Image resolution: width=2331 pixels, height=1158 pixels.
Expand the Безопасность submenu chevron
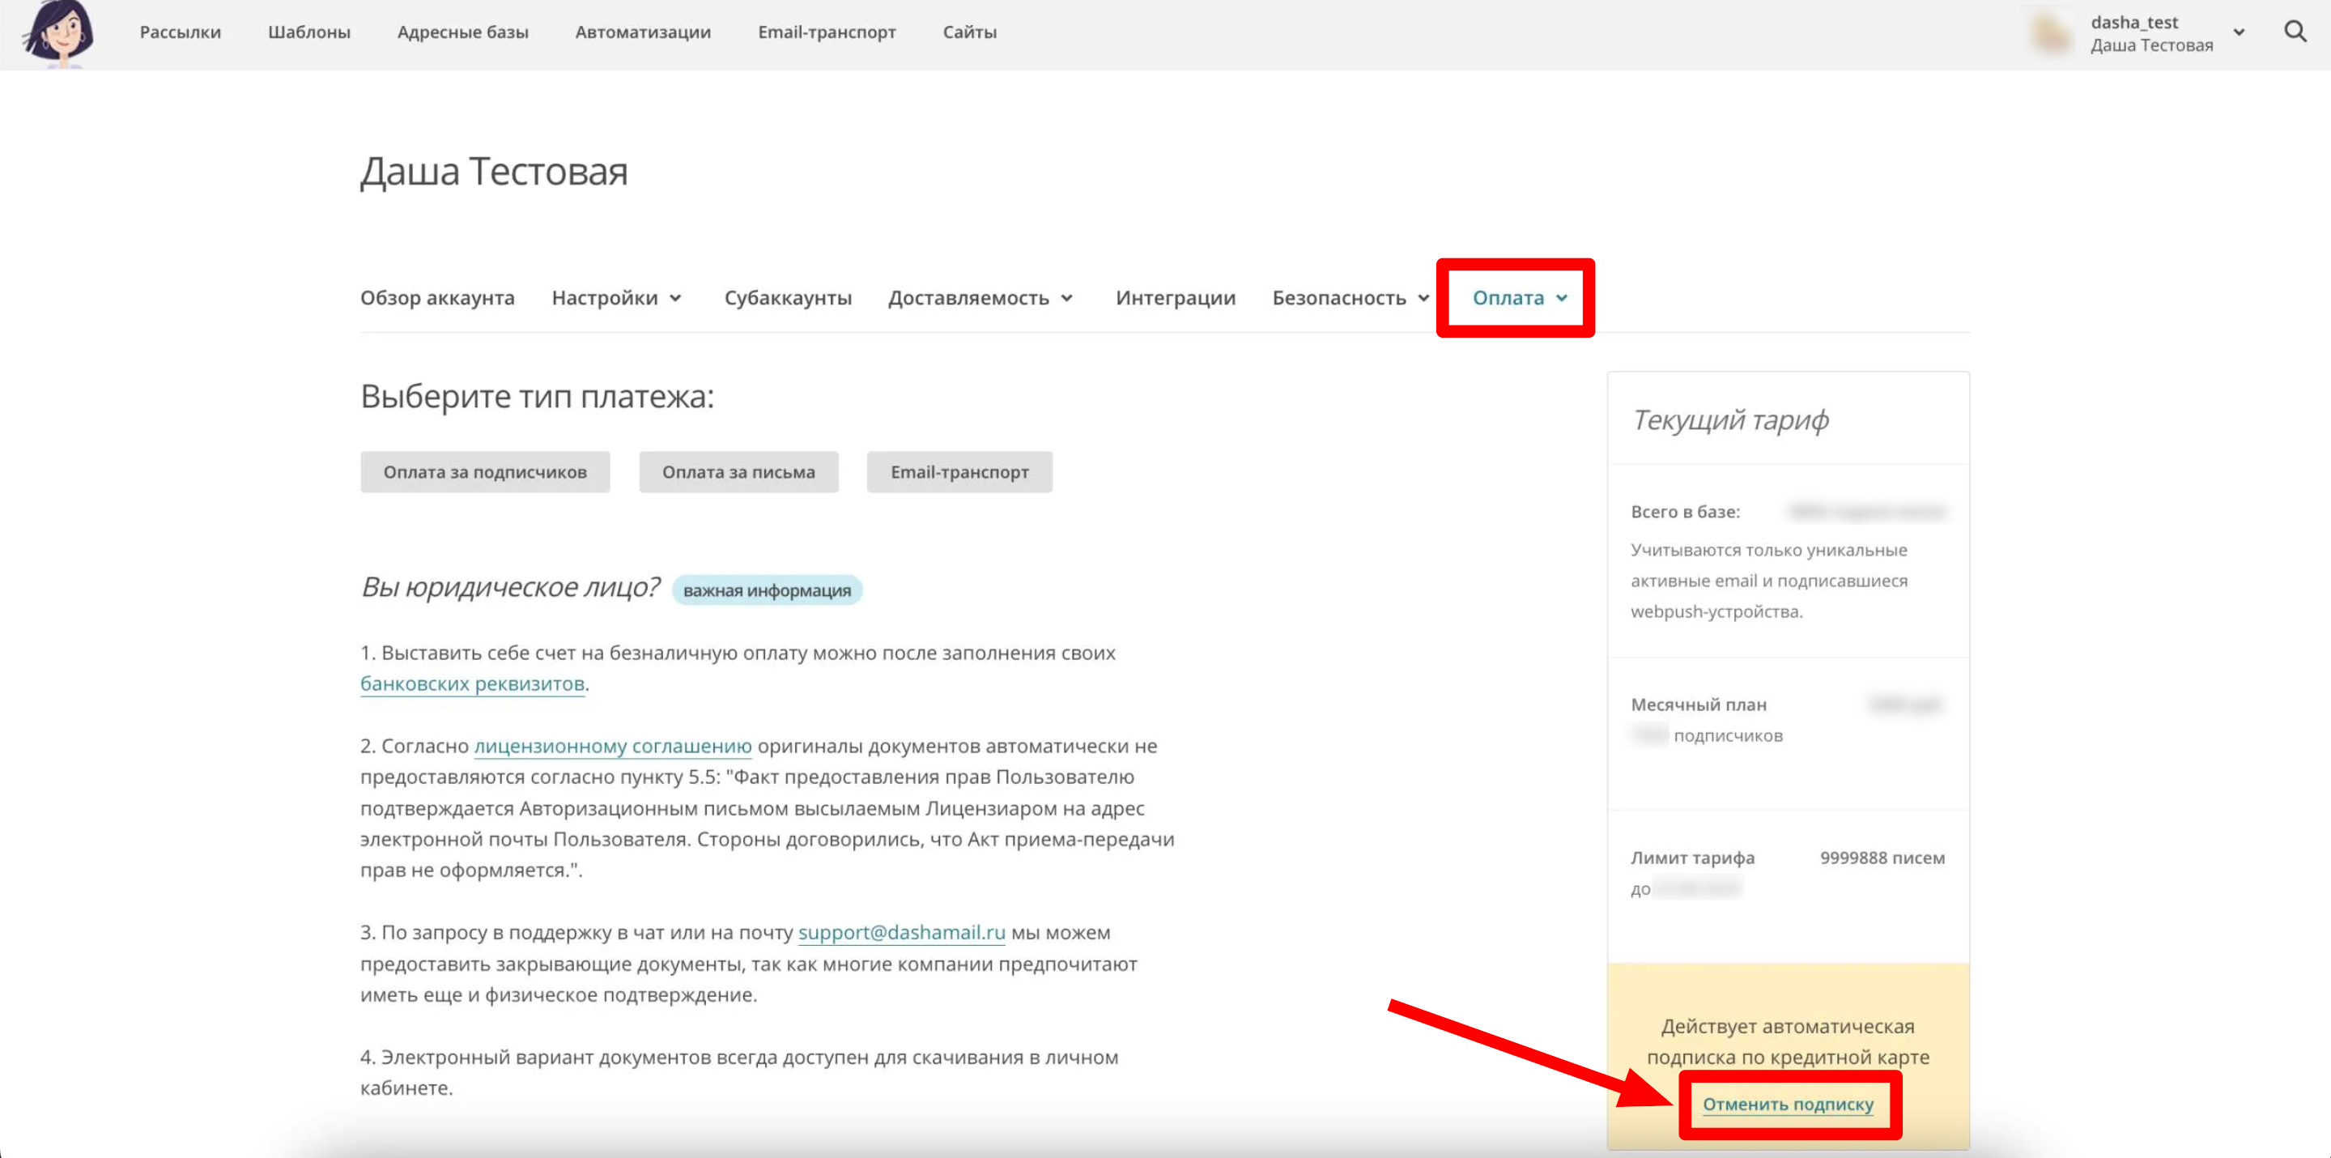tap(1423, 299)
